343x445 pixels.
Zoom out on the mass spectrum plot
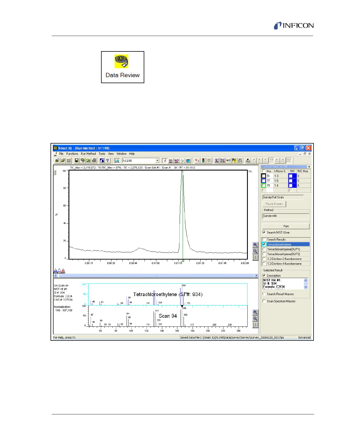(255, 319)
